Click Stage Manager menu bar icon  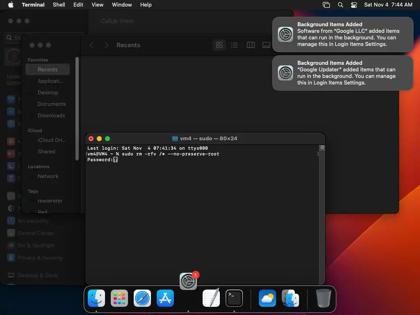(326, 5)
